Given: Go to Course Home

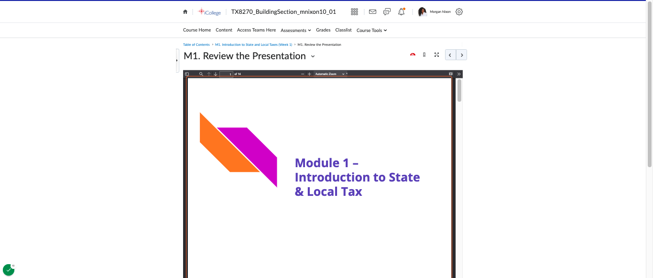Looking at the screenshot, I should (x=197, y=30).
